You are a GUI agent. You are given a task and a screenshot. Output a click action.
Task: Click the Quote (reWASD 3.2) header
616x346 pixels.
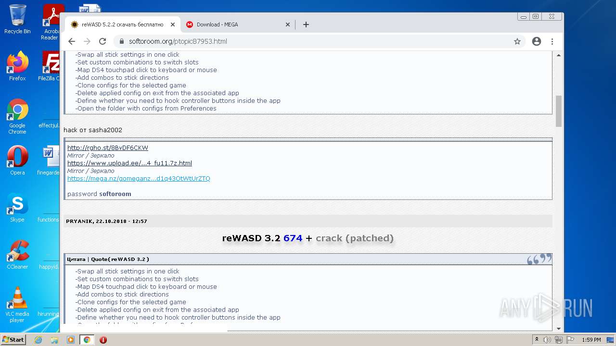[x=108, y=259]
